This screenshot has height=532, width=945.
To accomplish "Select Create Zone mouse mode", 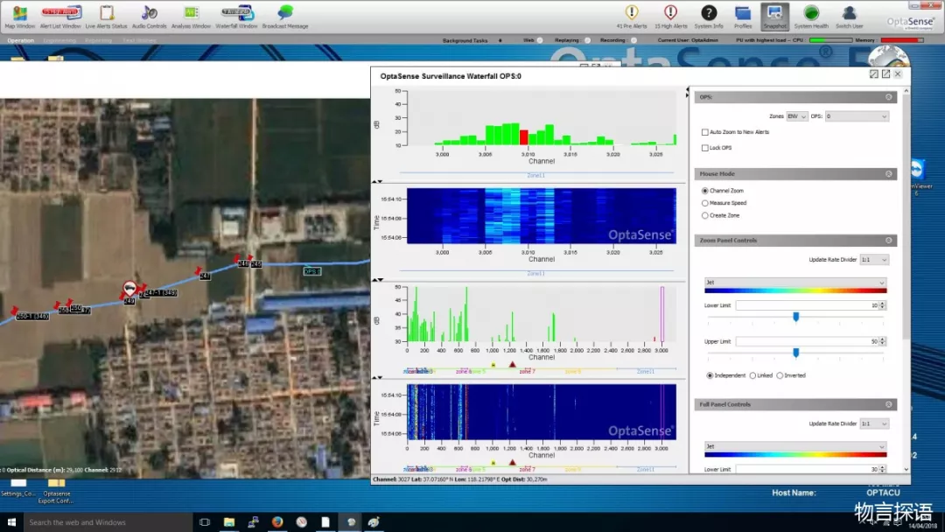I will pyautogui.click(x=704, y=215).
